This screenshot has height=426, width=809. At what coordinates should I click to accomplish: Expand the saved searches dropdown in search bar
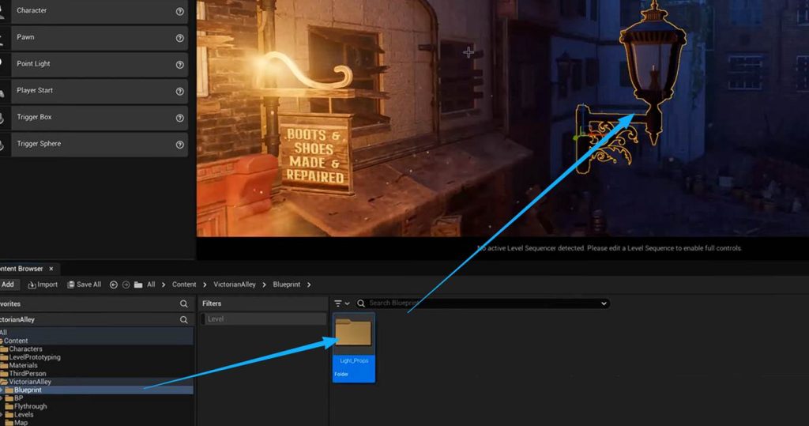point(604,303)
